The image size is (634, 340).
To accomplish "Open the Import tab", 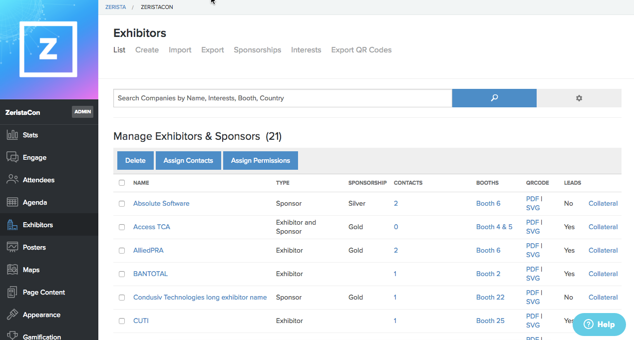I will tap(180, 50).
